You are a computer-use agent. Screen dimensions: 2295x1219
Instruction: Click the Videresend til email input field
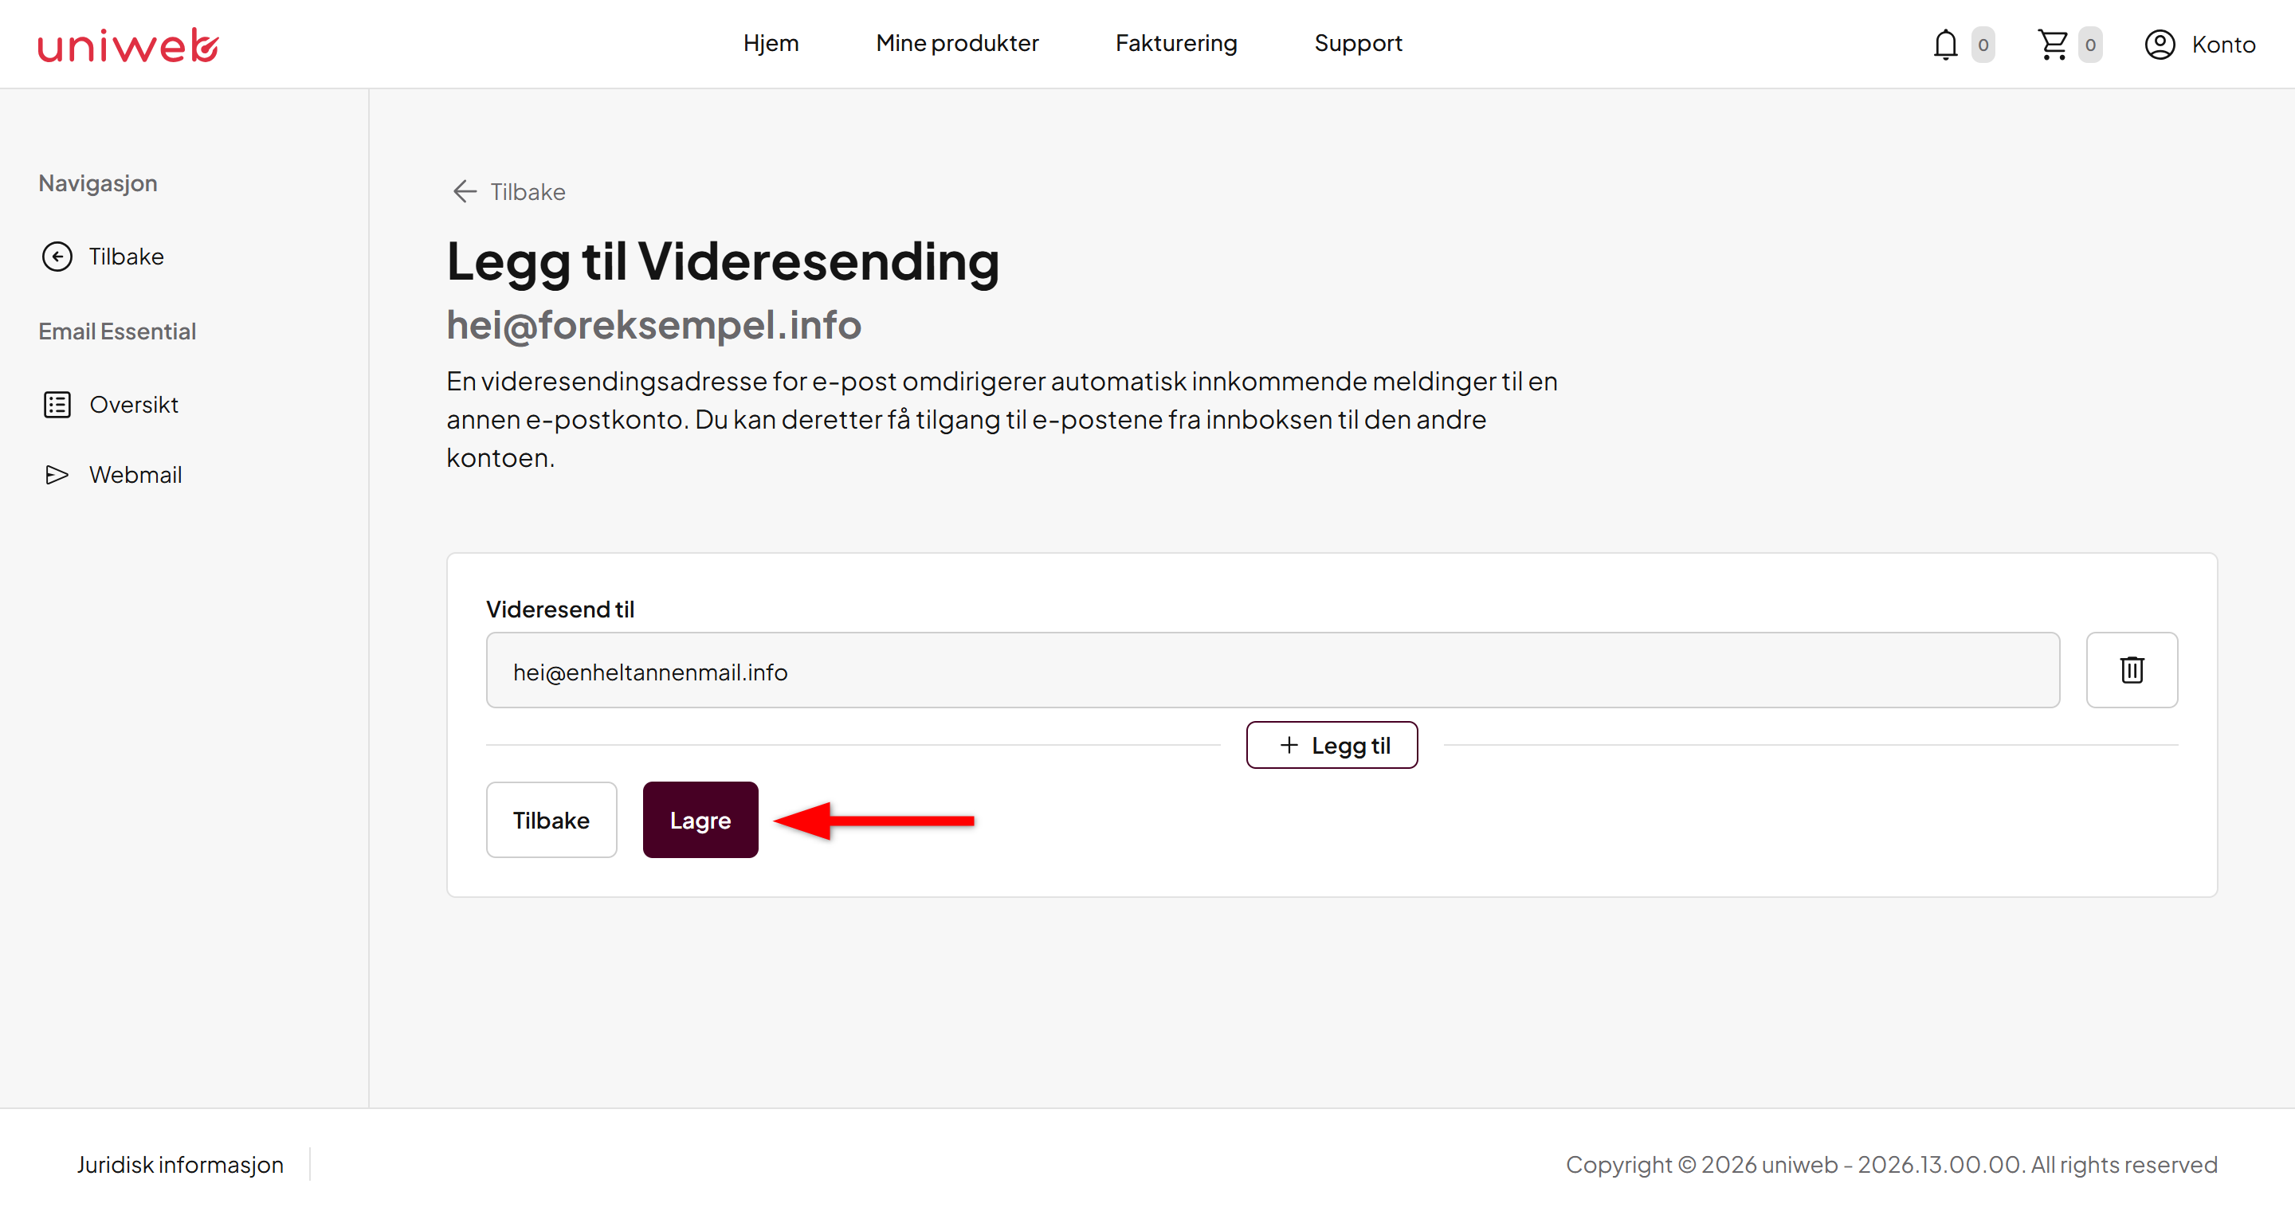tap(1273, 670)
